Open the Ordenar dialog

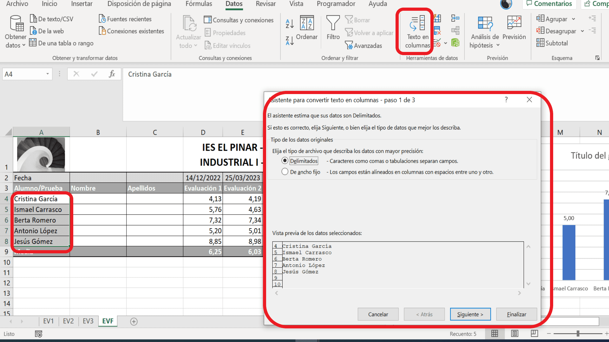(307, 28)
